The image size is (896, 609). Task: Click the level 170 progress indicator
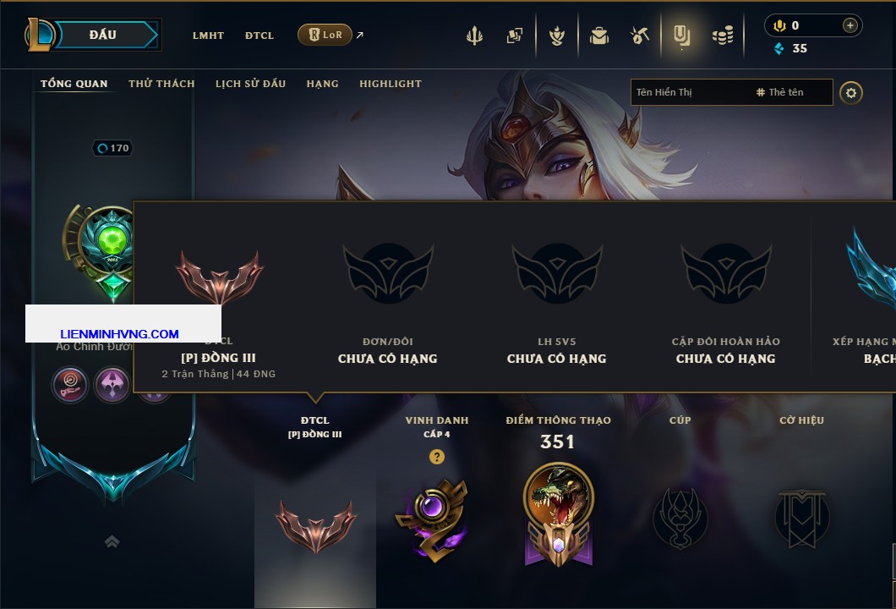(112, 148)
